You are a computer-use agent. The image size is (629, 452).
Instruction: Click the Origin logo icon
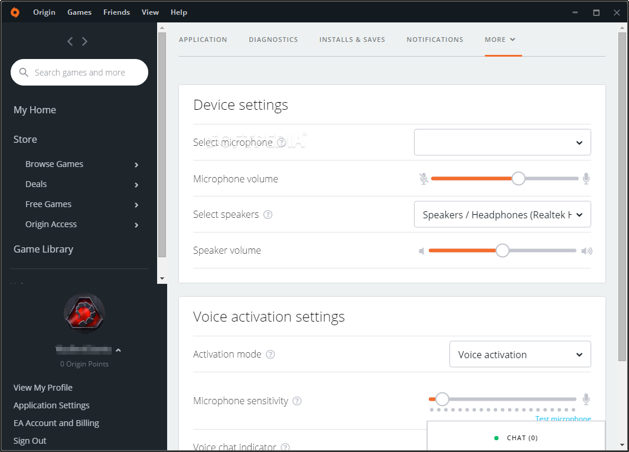[15, 12]
